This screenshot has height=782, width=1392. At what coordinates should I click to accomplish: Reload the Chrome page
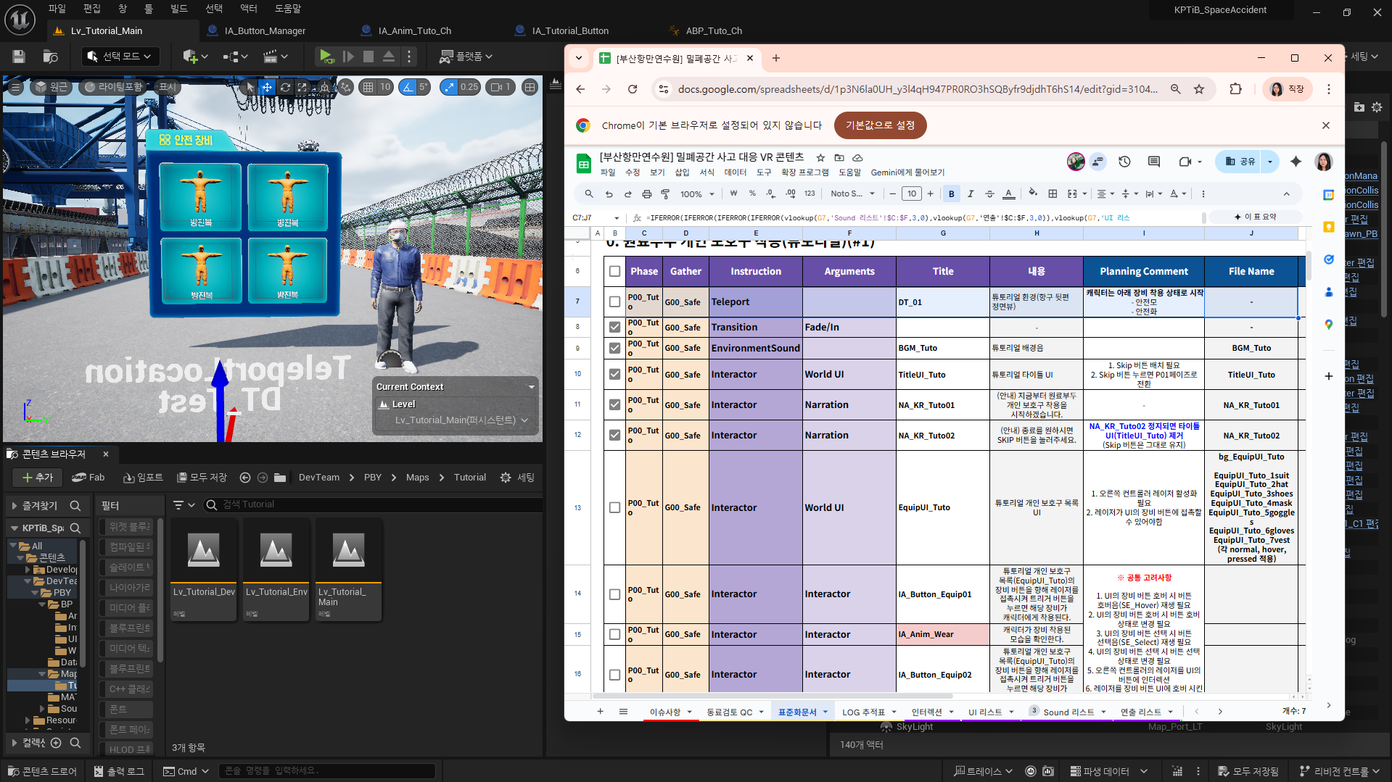coord(633,89)
